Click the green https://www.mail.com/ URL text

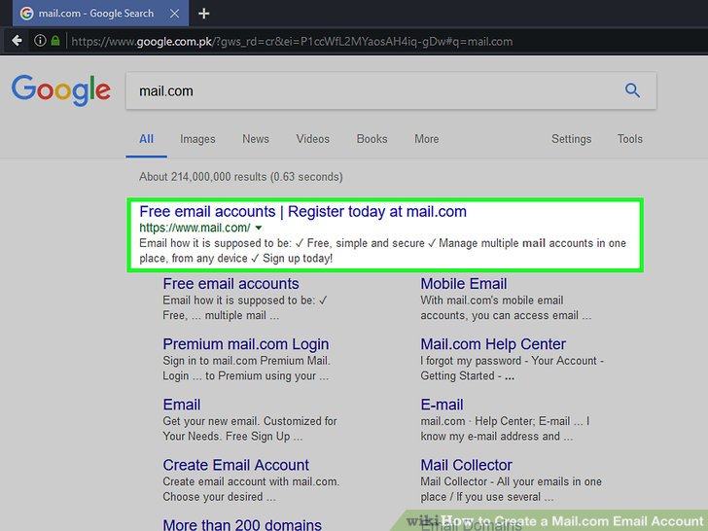(195, 228)
